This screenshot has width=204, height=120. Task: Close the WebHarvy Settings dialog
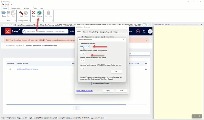(x=126, y=27)
